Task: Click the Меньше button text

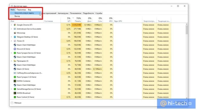Action: pos(18,103)
